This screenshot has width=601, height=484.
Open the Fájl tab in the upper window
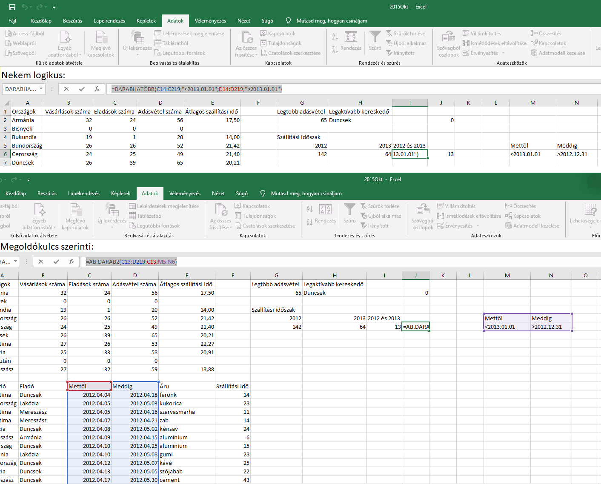(12, 21)
